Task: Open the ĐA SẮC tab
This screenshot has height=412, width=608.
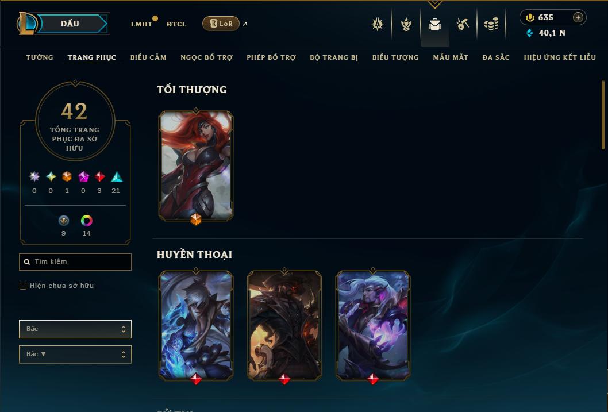Action: (x=496, y=57)
